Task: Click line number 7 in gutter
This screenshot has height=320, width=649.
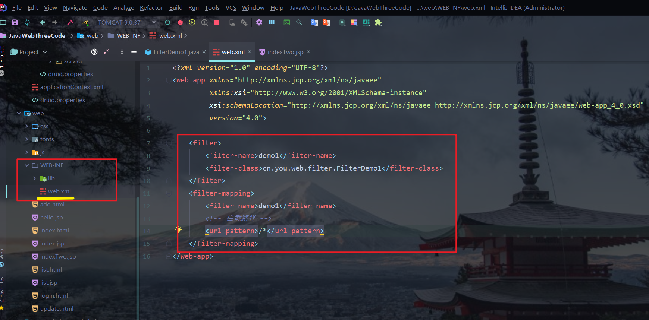Action: pos(148,143)
